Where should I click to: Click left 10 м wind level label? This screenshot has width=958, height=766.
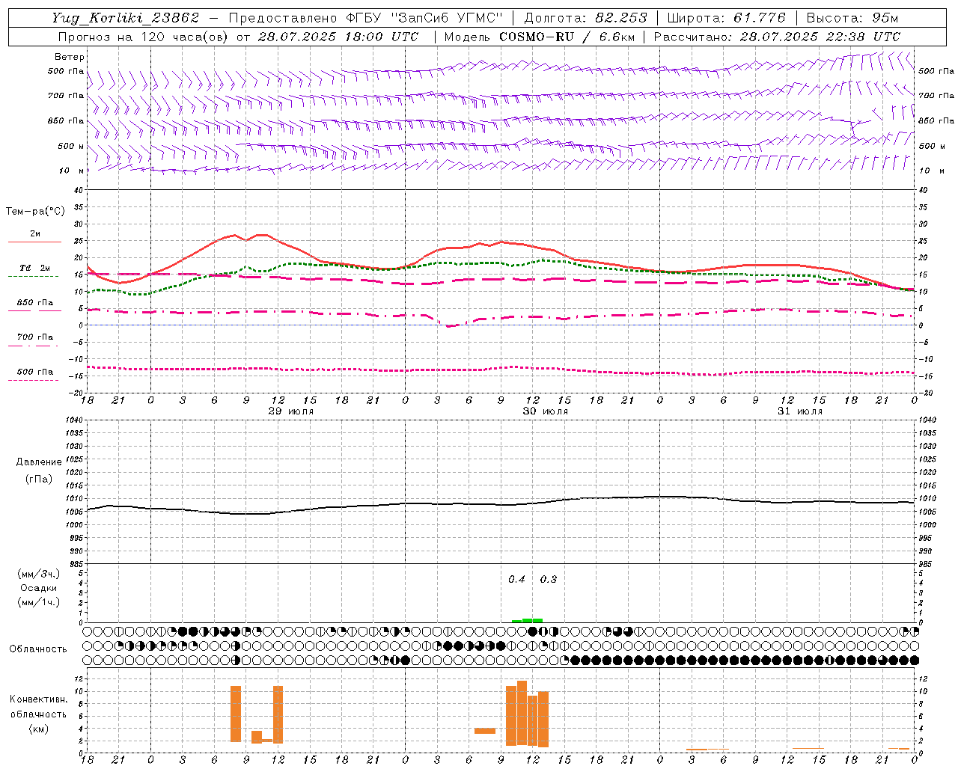click(x=72, y=171)
